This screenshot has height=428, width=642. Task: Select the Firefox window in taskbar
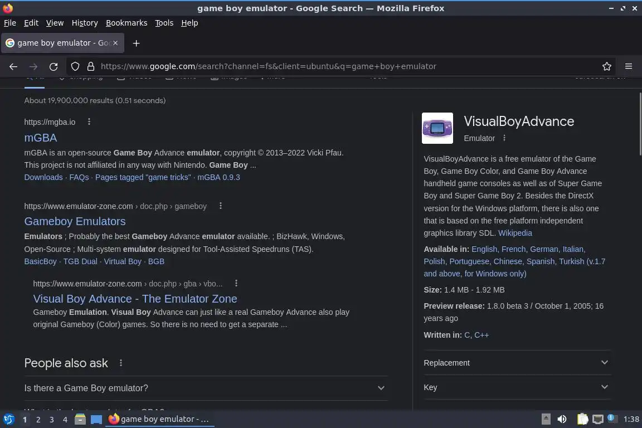click(160, 419)
